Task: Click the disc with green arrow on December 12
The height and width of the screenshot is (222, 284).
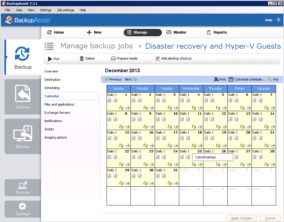Action: 224,127
